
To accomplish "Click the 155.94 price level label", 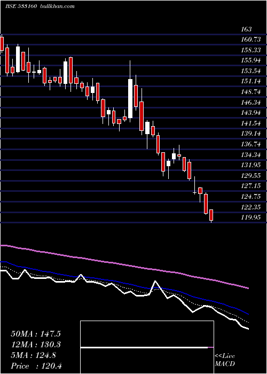I will 252,60.
